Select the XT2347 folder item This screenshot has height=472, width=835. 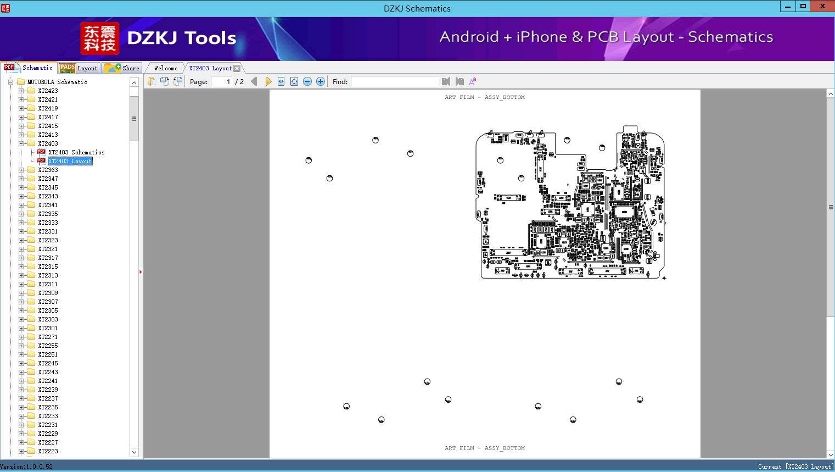48,179
